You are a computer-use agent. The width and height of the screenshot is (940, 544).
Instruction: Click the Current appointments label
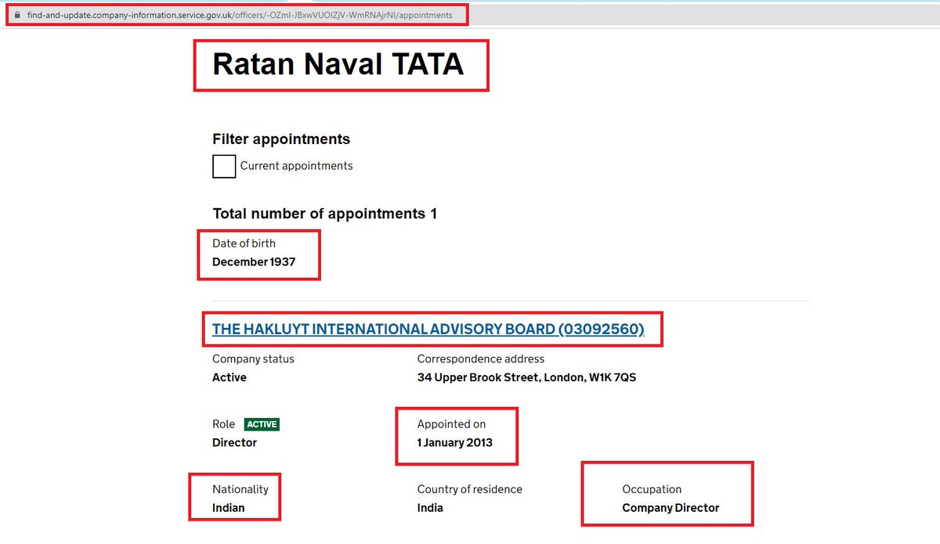point(296,166)
